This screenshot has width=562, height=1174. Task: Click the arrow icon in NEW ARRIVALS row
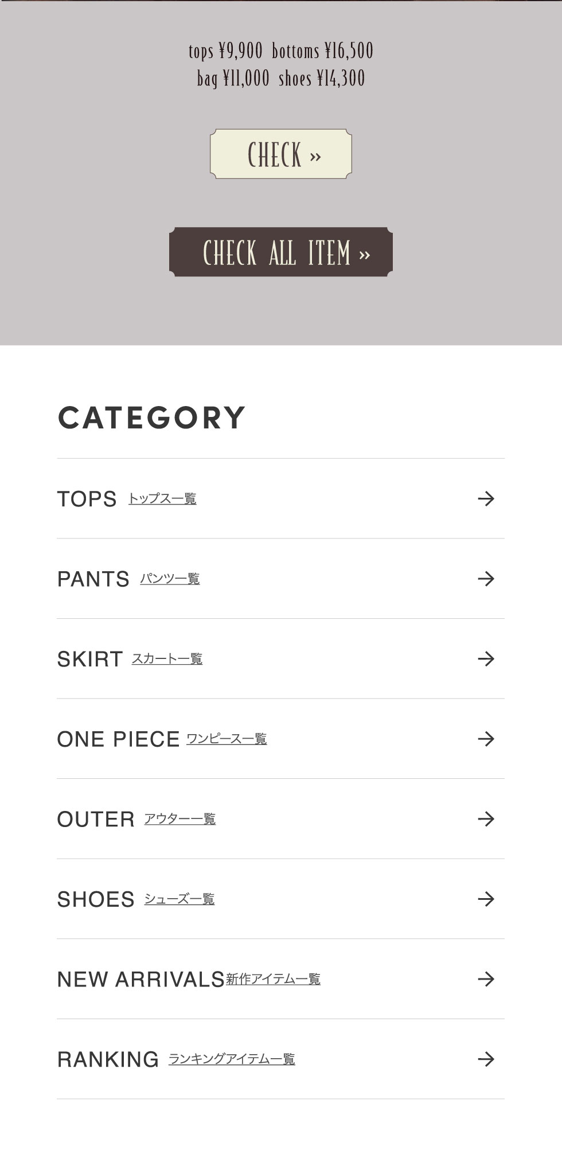[x=486, y=979]
